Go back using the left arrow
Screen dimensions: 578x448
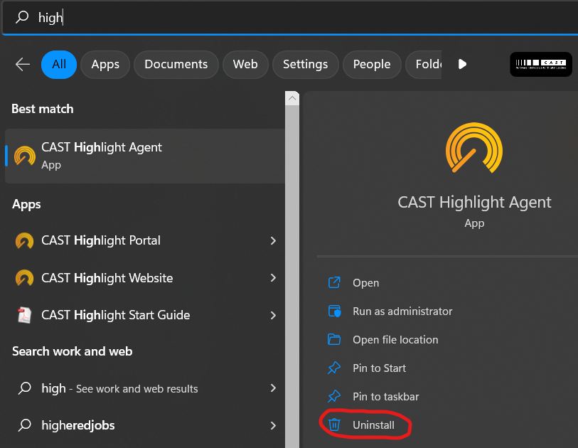[x=23, y=64]
